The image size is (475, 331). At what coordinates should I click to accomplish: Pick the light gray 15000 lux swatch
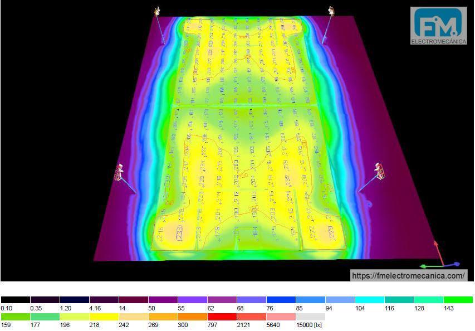tap(311, 317)
